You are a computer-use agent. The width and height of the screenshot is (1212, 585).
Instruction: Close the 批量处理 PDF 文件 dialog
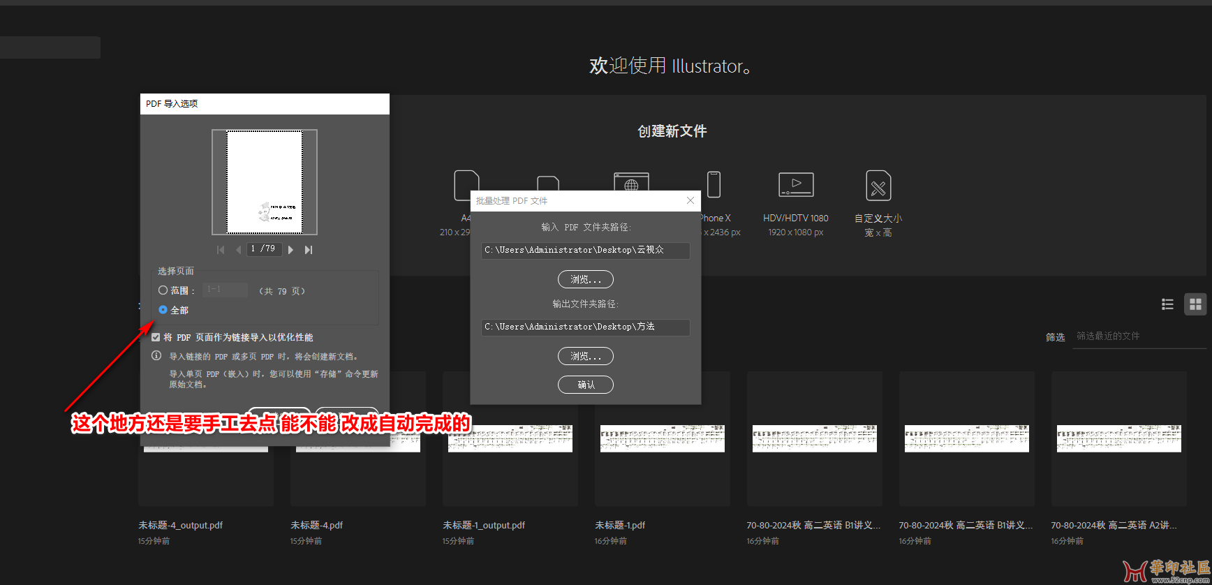click(690, 200)
